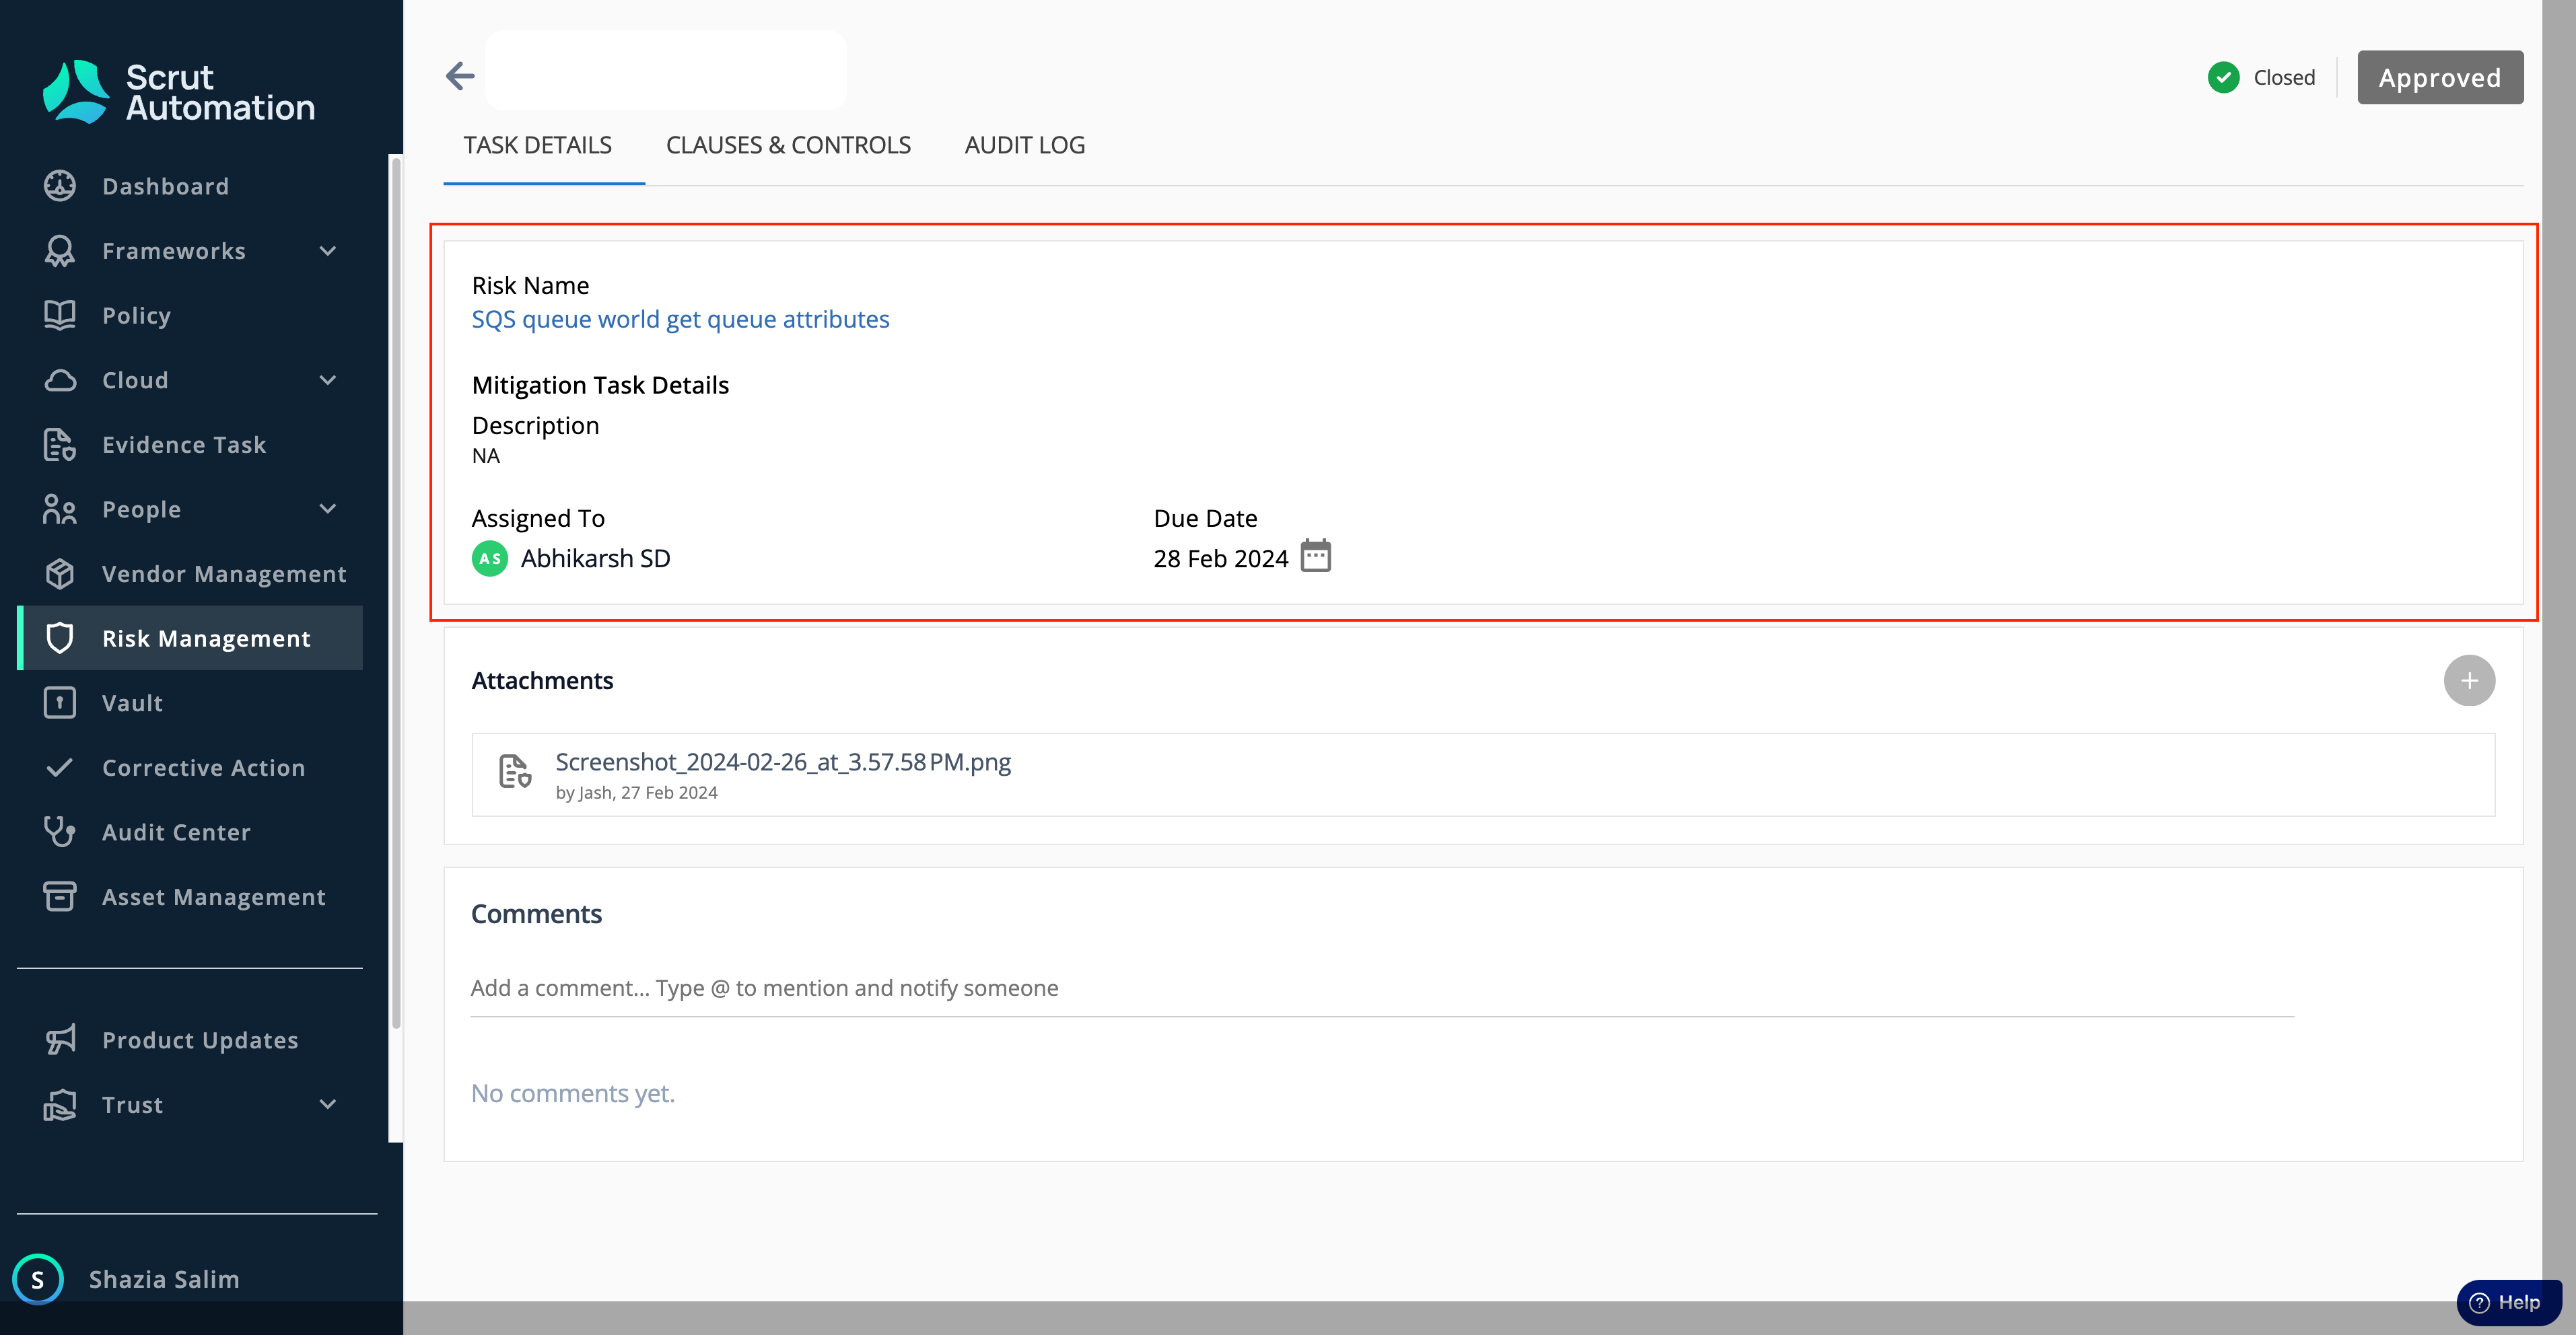Click the Frameworks ribbon icon
The width and height of the screenshot is (2576, 1335).
coord(60,251)
